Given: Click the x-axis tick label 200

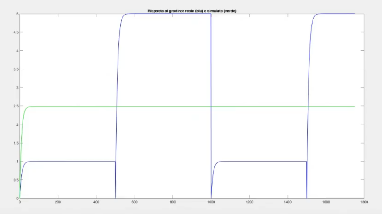Looking at the screenshot, I should 58,203.
